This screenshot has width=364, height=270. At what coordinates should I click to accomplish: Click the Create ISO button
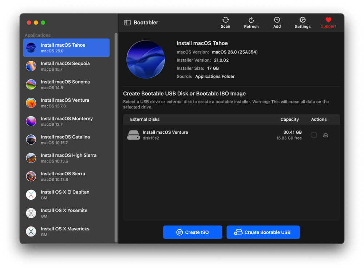(193, 232)
